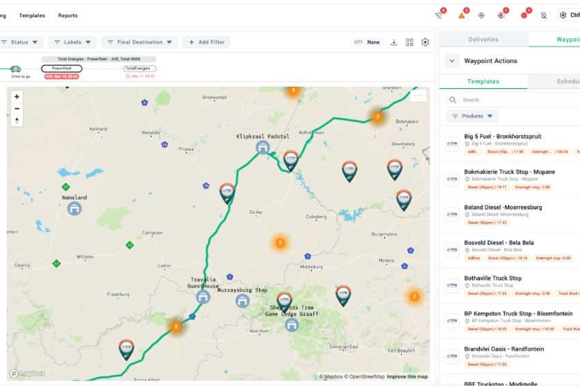Click the grey diamond waypoint icon
The width and height of the screenshot is (580, 386).
pos(481,16)
